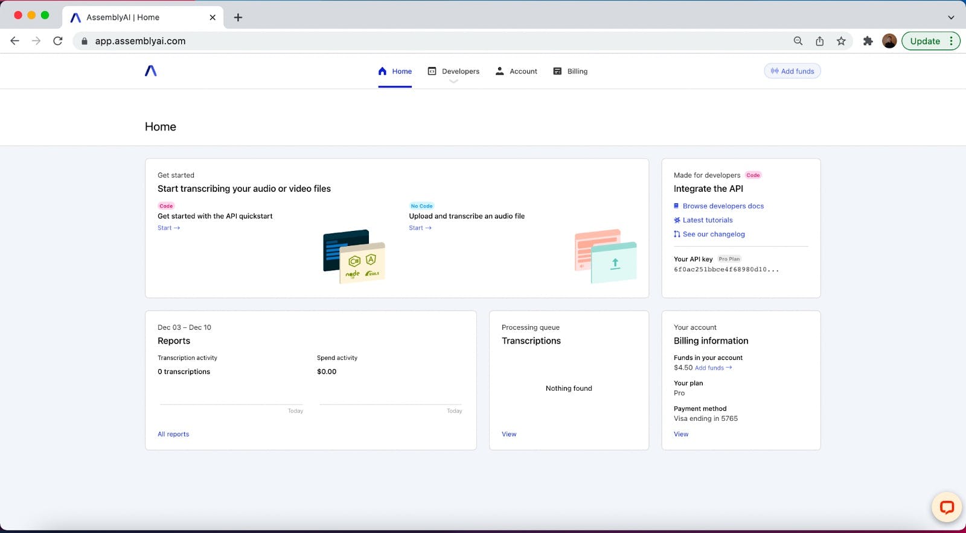Open See our changelog link
Screen dimensions: 966x533
click(714, 234)
